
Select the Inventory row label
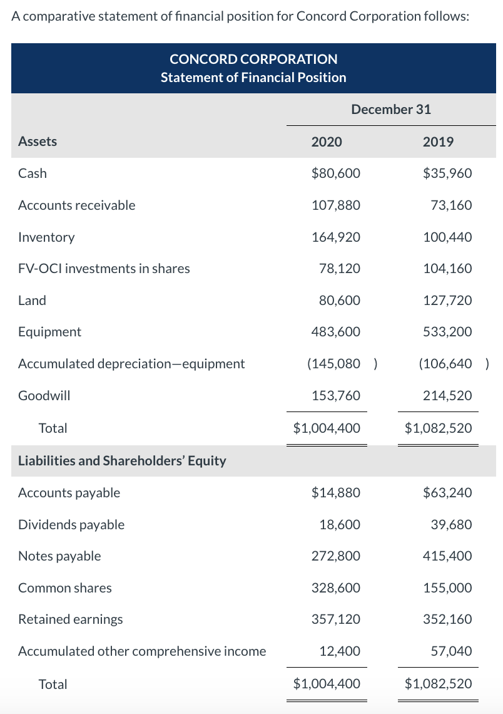(x=46, y=237)
